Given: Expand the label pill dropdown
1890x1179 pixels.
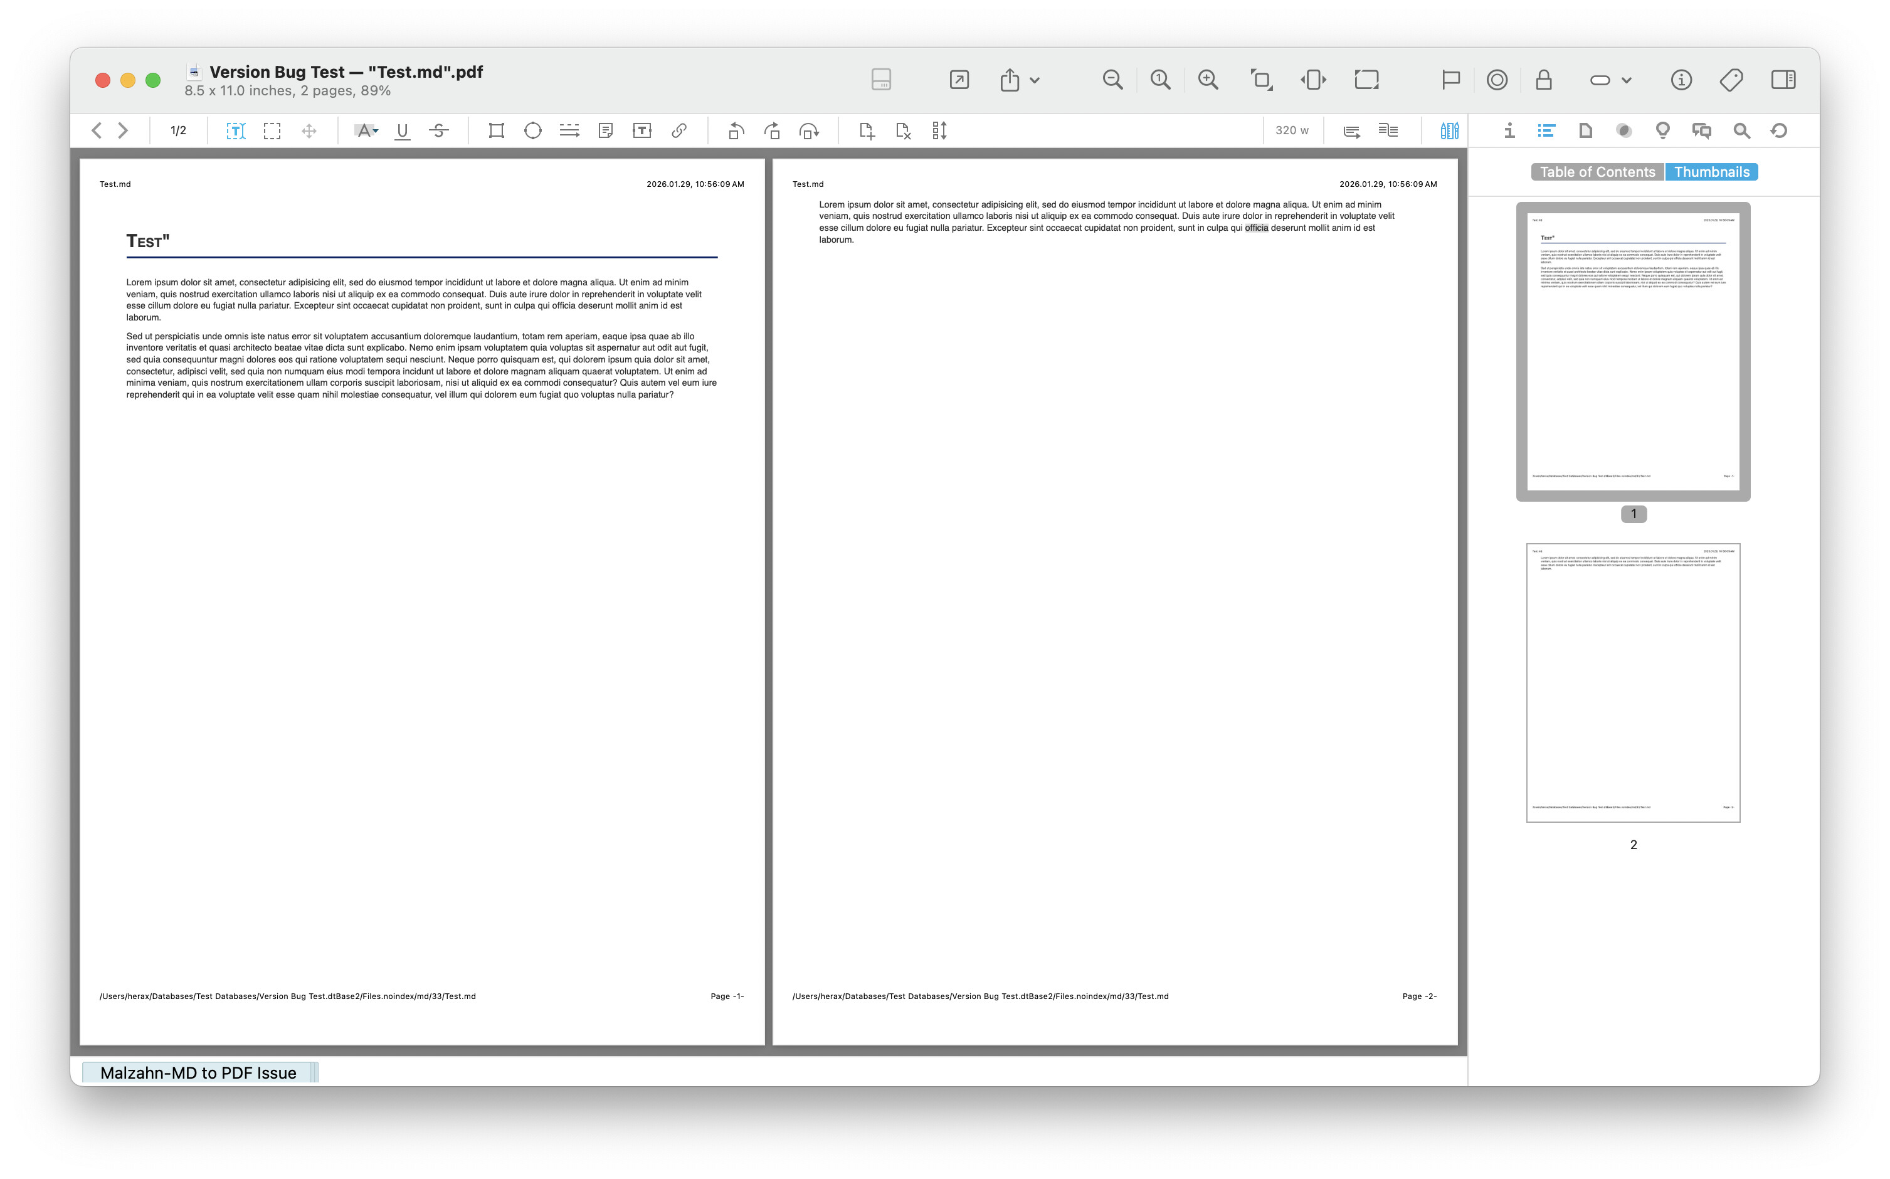Looking at the screenshot, I should pos(1627,80).
